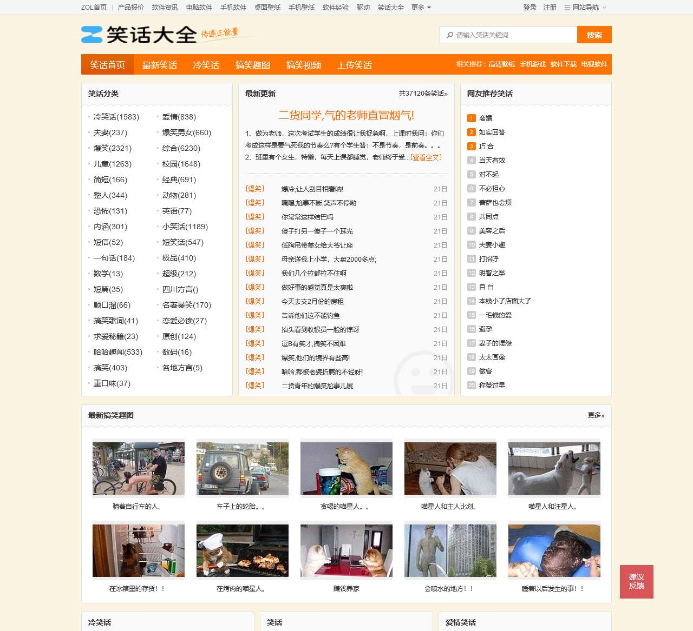693x631 pixels.
Task: Open the 冷笑话(1583) category
Action: tap(116, 117)
